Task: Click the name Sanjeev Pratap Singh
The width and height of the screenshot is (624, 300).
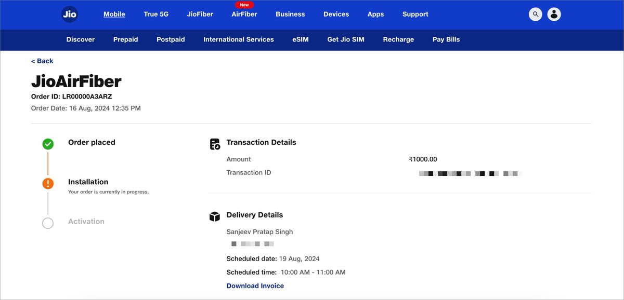Action: click(x=260, y=232)
